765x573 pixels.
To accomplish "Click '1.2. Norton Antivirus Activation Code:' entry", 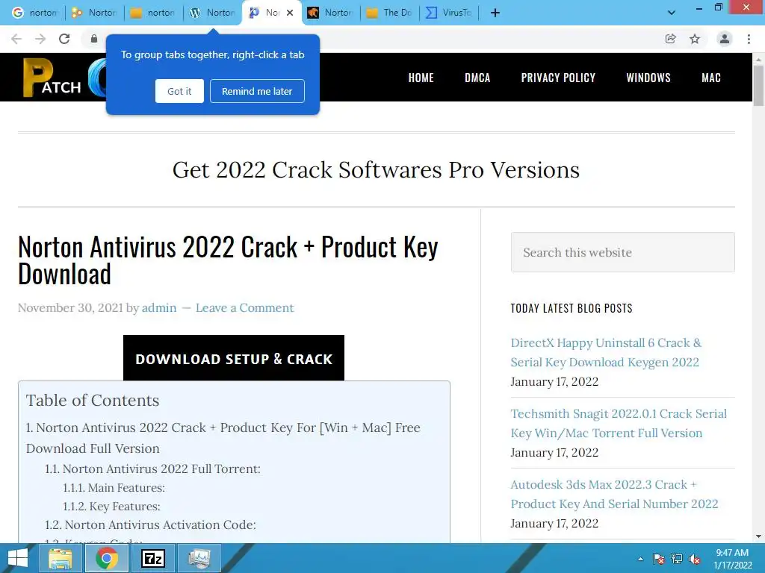I will [150, 525].
